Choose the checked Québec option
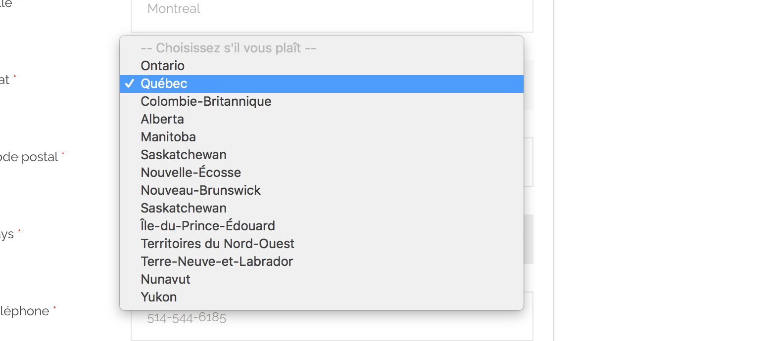The width and height of the screenshot is (769, 341). click(322, 84)
